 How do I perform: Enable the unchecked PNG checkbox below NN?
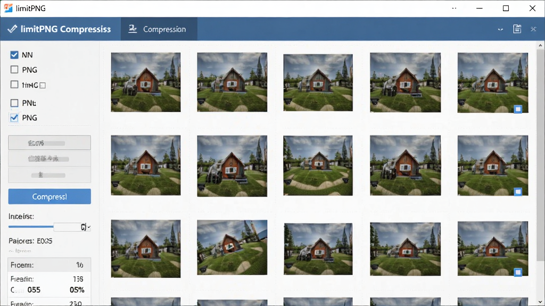[x=14, y=70]
